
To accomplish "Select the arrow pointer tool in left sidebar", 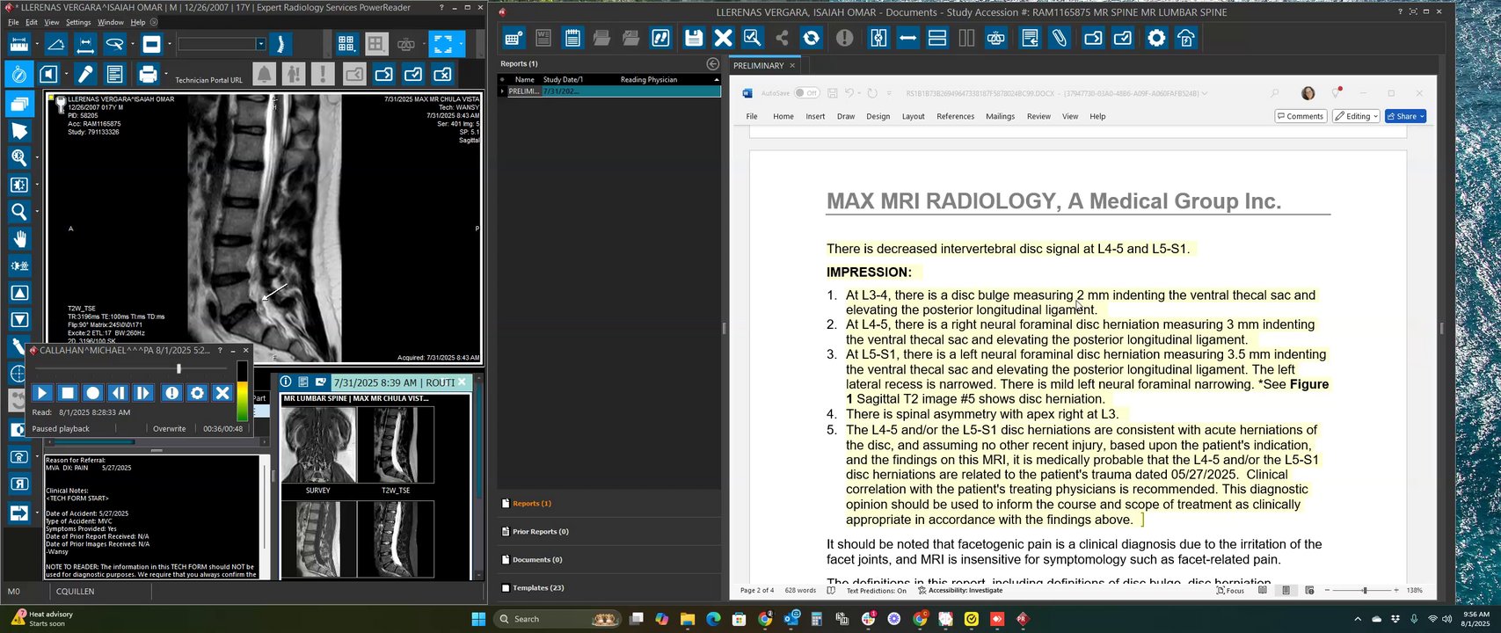I will (18, 131).
